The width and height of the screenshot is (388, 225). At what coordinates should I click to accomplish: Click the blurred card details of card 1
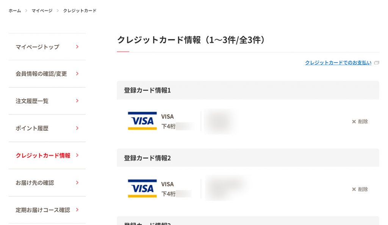220,121
